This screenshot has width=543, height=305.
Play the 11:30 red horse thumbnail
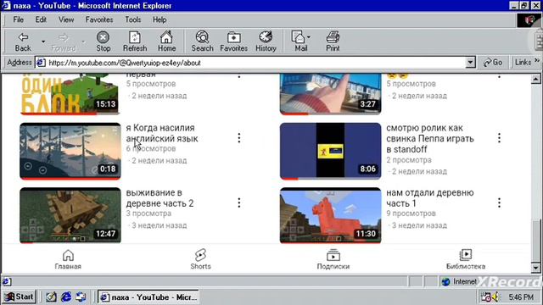point(330,215)
